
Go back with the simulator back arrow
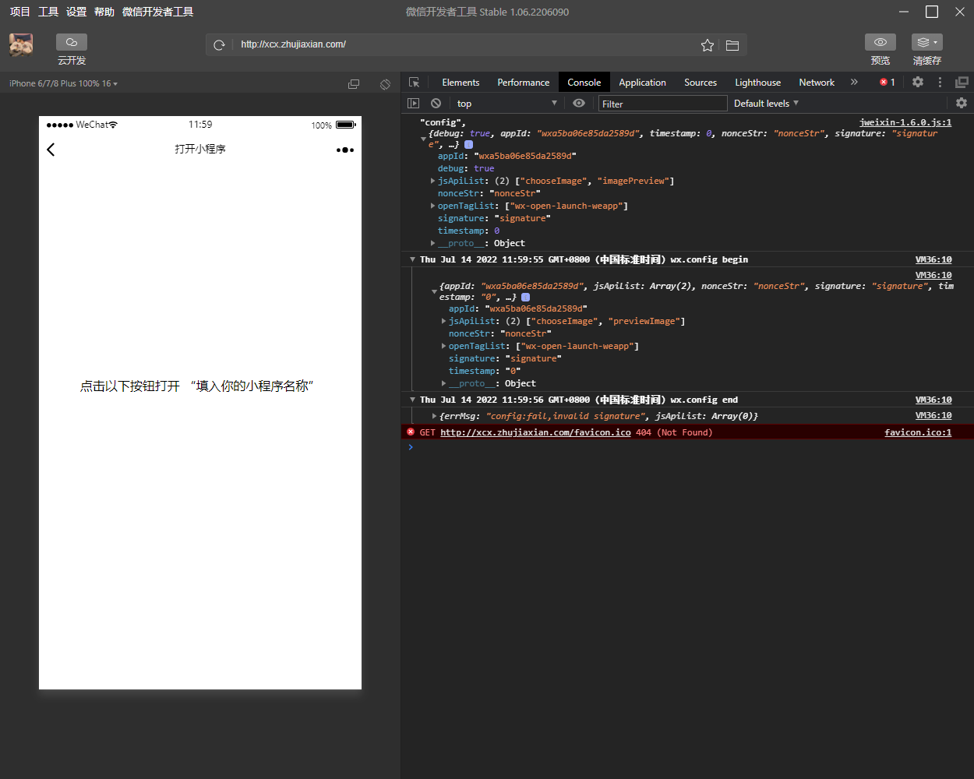pyautogui.click(x=51, y=150)
